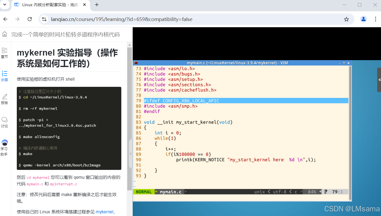Go forward in browser history
This screenshot has height=216, width=381.
(x=17, y=19)
